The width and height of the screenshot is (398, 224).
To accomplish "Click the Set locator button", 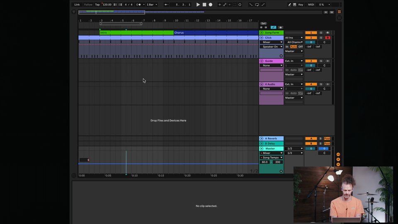I will click(x=264, y=23).
